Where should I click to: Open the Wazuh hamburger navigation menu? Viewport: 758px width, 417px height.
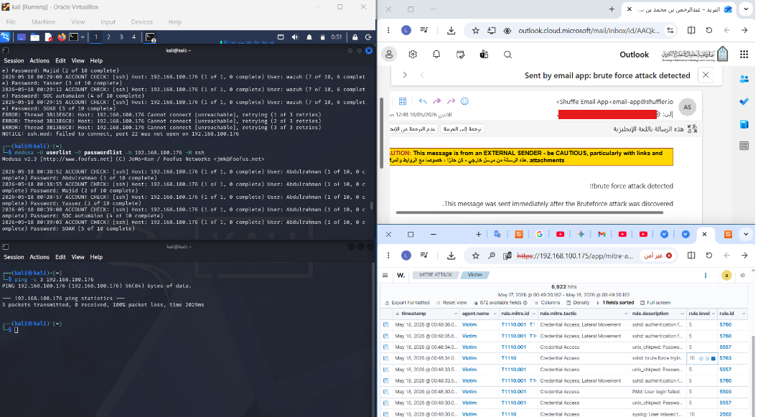tap(385, 275)
